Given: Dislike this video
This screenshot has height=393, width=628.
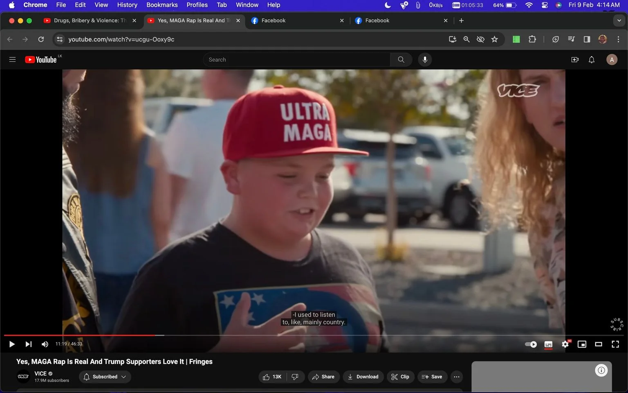Looking at the screenshot, I should [x=295, y=377].
